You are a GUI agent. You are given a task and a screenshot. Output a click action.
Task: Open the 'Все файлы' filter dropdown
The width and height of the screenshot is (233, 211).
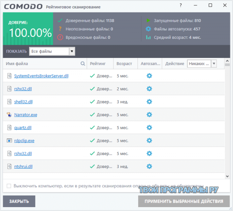[52, 51]
